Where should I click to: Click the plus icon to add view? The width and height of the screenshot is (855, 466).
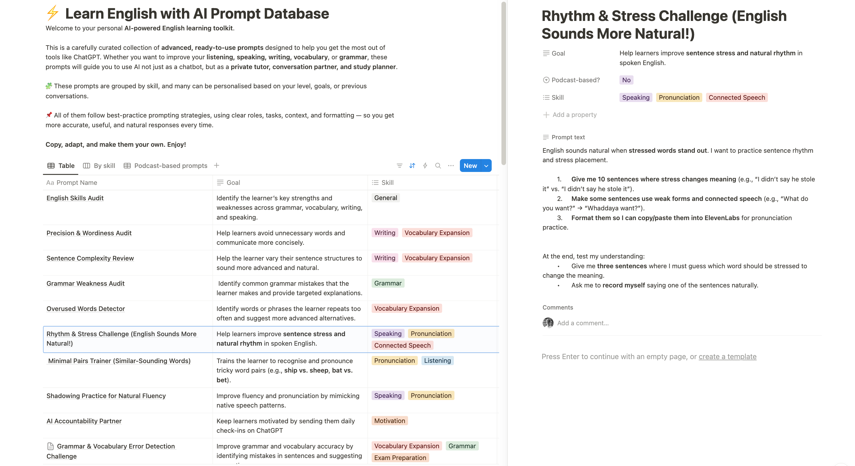[x=216, y=166]
